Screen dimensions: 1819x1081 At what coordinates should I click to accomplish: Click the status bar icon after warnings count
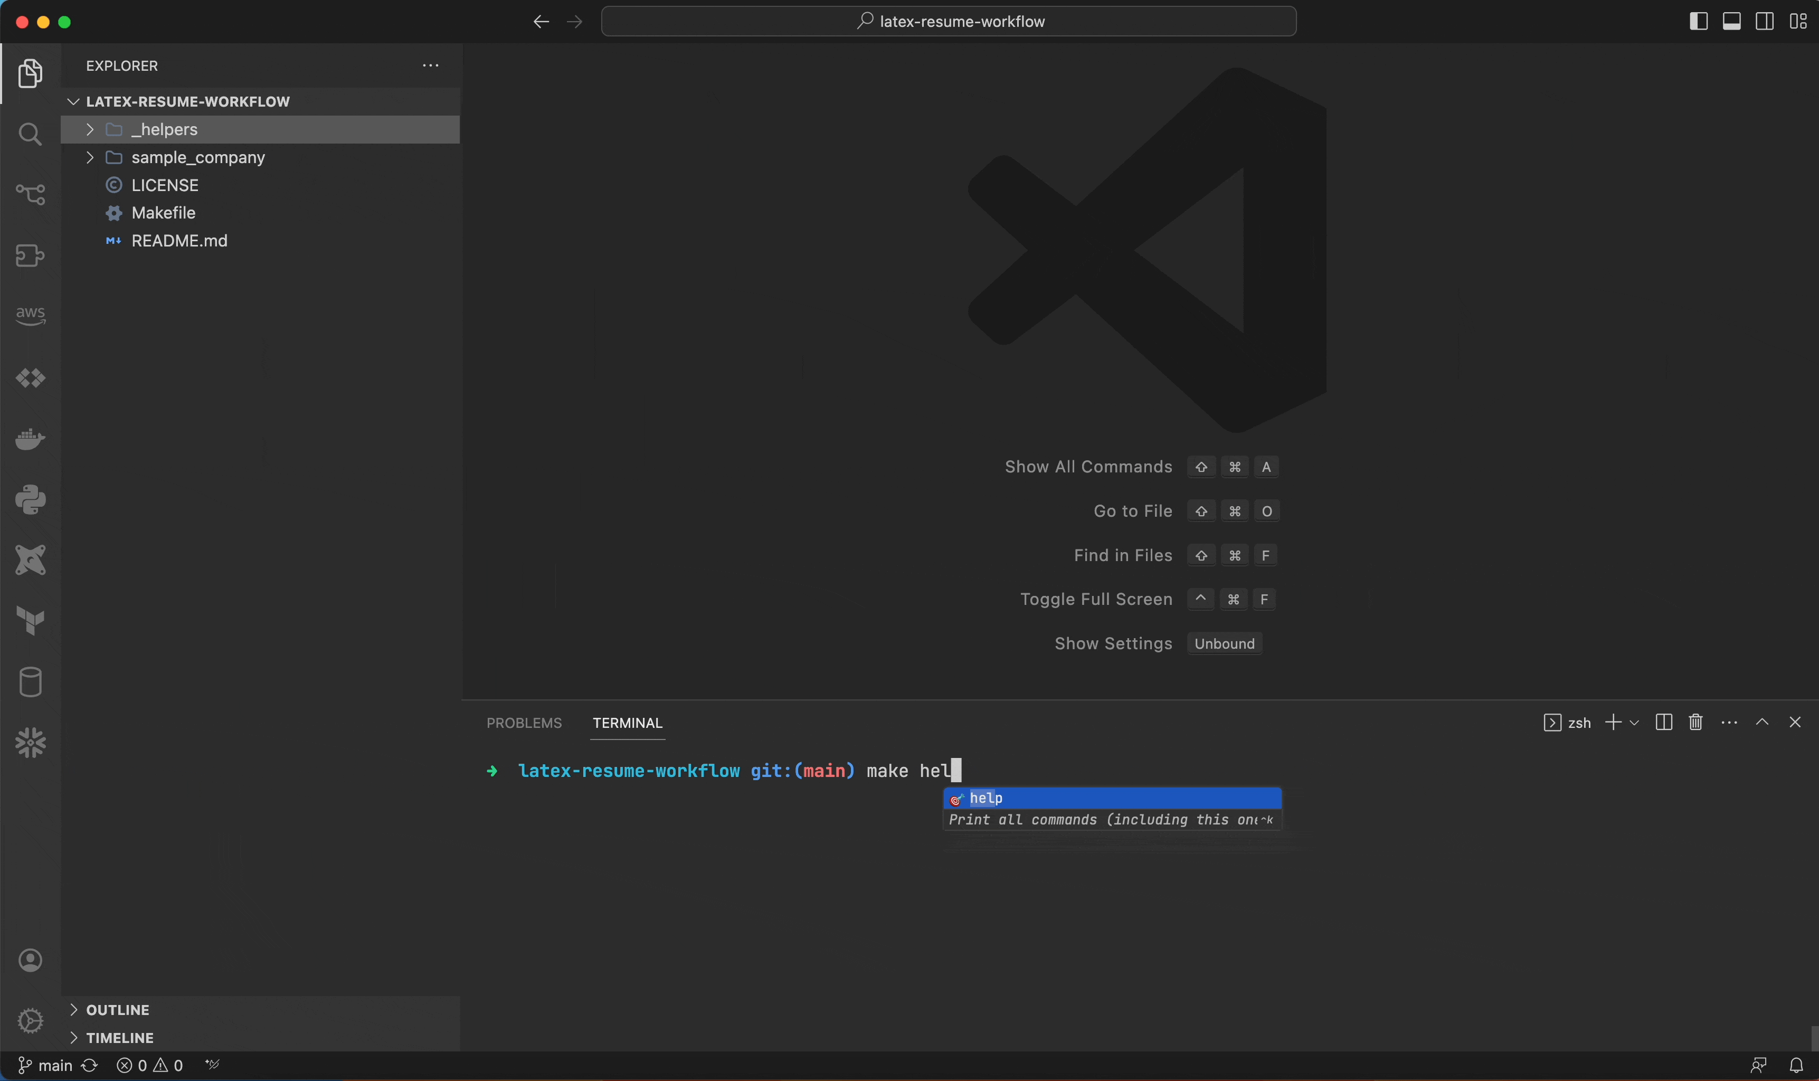(212, 1065)
